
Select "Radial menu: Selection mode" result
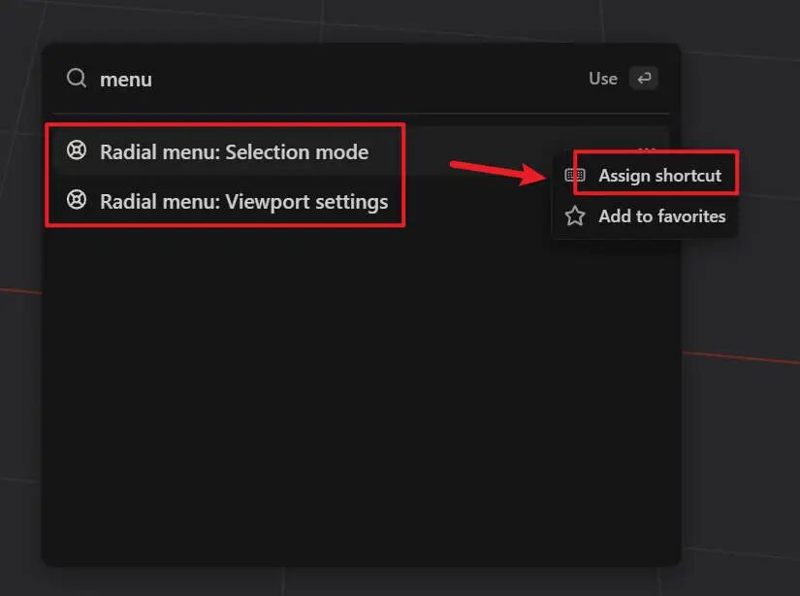click(361, 151)
